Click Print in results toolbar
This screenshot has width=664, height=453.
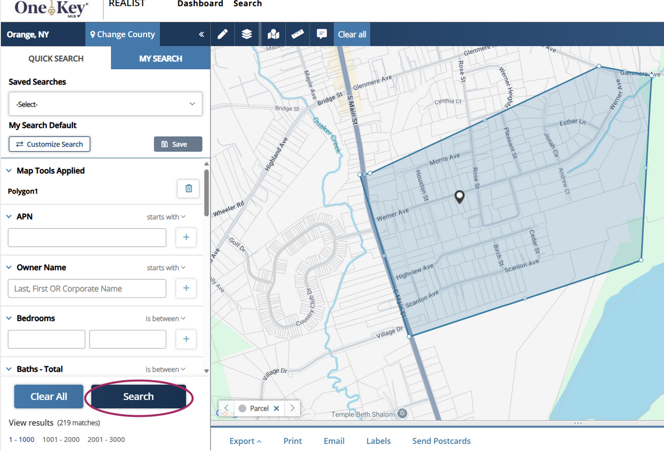click(x=293, y=441)
